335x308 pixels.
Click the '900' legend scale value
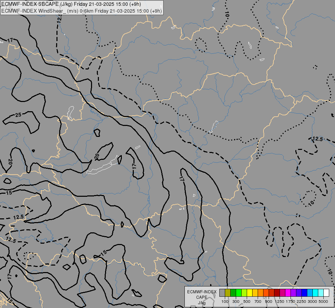[x=269, y=301]
